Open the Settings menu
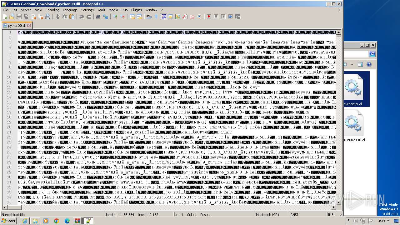 click(87, 10)
